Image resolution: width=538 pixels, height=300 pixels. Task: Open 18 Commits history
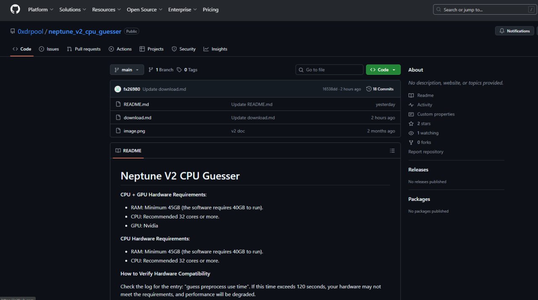[380, 89]
